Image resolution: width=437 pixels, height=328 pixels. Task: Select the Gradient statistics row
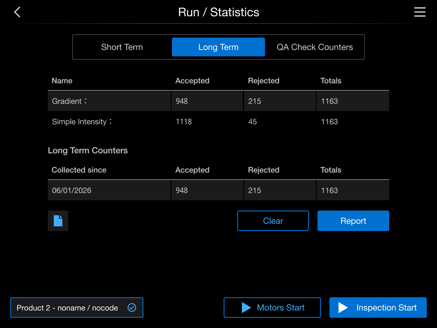click(218, 101)
